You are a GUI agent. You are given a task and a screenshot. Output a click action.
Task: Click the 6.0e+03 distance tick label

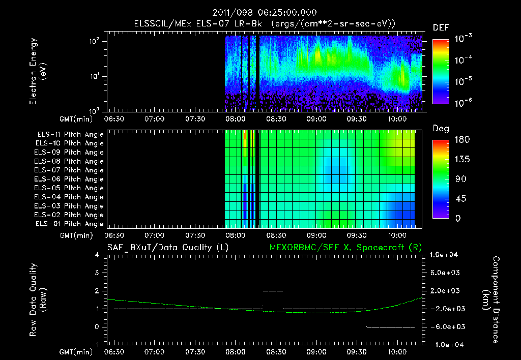coord(446,273)
